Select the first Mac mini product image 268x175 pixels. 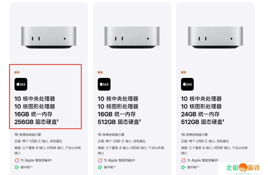tap(49, 37)
